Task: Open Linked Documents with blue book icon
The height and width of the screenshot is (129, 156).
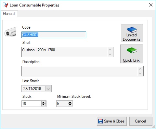Action: tap(132, 33)
